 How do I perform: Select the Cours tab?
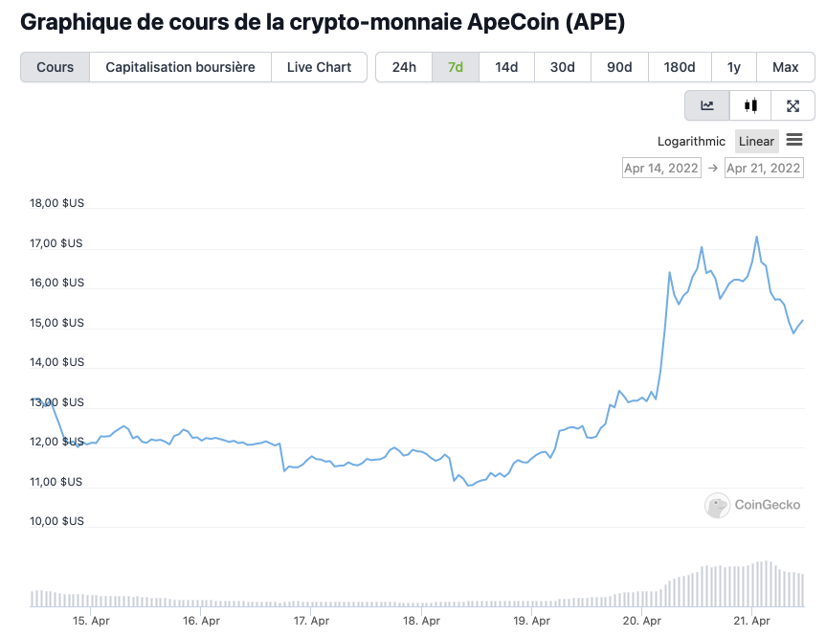pyautogui.click(x=56, y=67)
